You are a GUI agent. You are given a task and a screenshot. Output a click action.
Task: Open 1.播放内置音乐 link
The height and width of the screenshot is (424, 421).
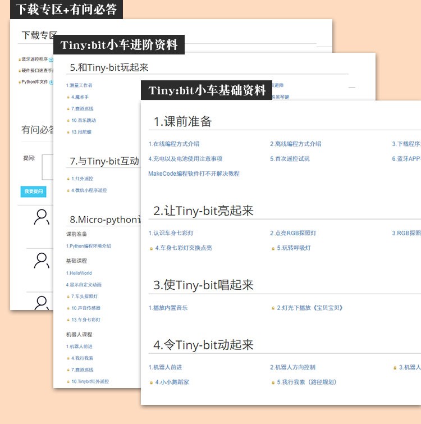click(x=168, y=308)
